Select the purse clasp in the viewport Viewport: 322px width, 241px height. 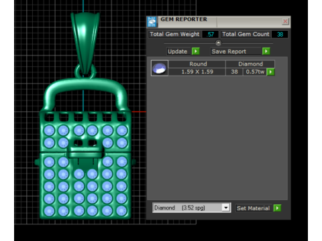click(86, 152)
